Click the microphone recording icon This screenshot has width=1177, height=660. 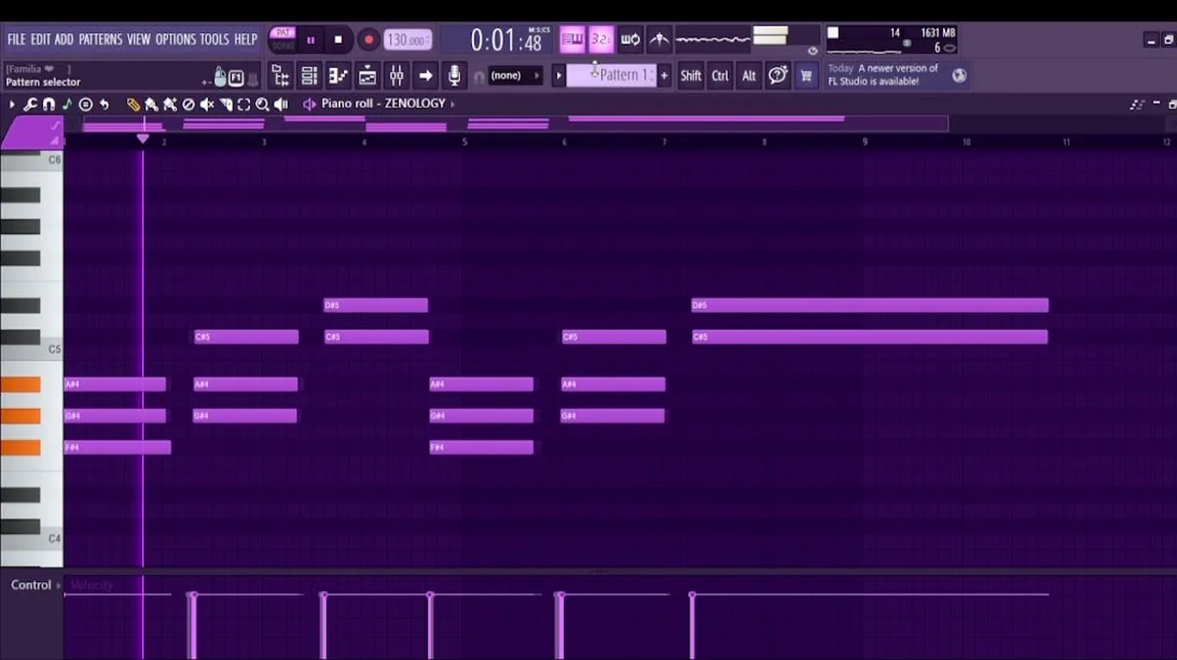click(x=454, y=76)
